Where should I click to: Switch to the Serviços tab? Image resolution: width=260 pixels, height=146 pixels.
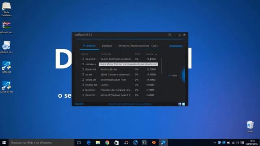107,46
